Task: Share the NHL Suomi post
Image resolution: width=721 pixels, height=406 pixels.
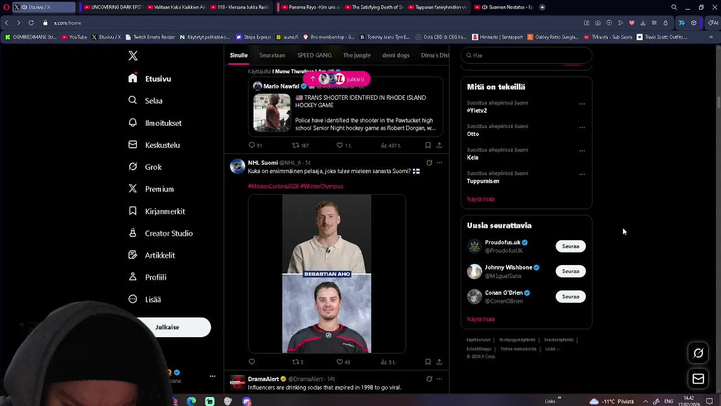Action: coord(439,362)
